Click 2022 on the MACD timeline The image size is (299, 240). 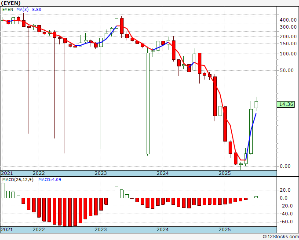click(x=39, y=229)
